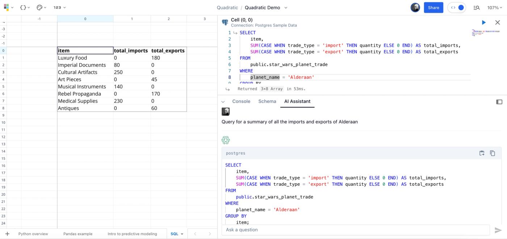Collapse the console panel chevron
The image size is (507, 239).
(223, 102)
